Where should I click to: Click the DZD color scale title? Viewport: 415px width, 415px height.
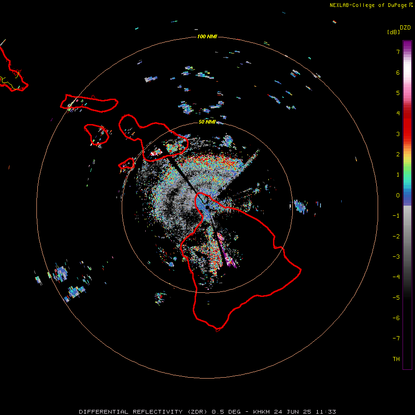pyautogui.click(x=405, y=28)
